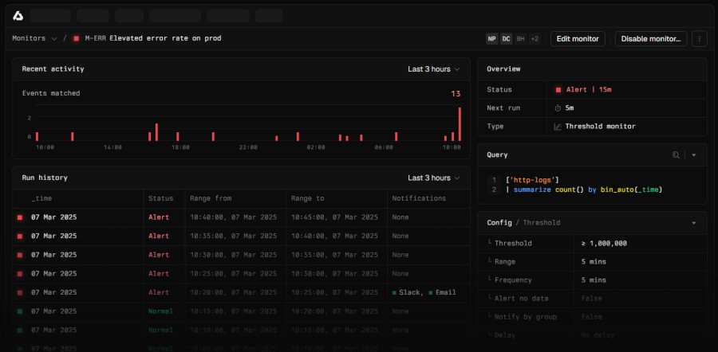This screenshot has height=352, width=718.
Task: Click the Notifications column header
Action: pyautogui.click(x=419, y=198)
